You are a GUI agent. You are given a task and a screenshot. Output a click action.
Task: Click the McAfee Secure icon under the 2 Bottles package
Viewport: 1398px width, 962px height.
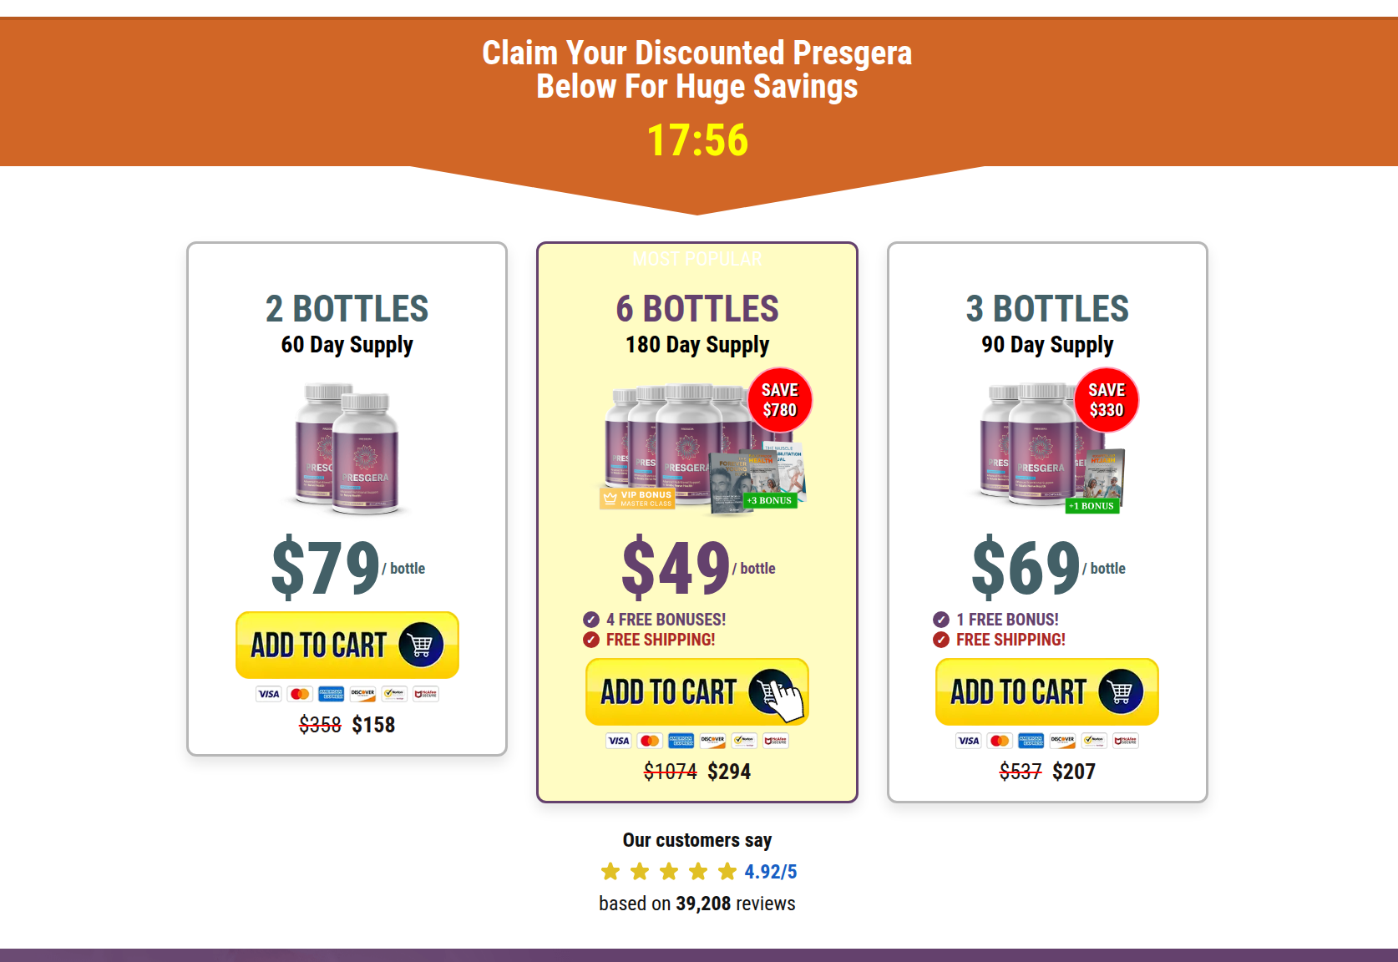[x=426, y=694]
